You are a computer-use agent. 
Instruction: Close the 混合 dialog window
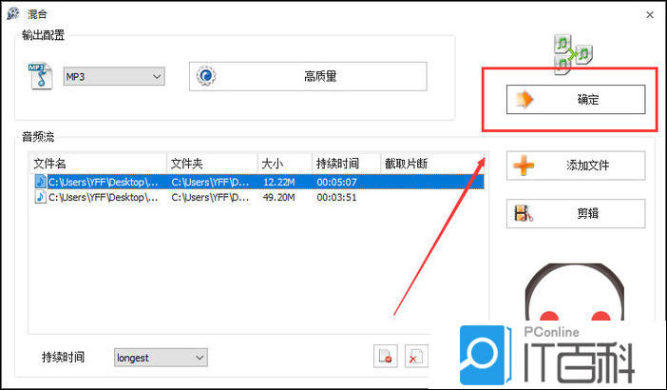(x=650, y=15)
